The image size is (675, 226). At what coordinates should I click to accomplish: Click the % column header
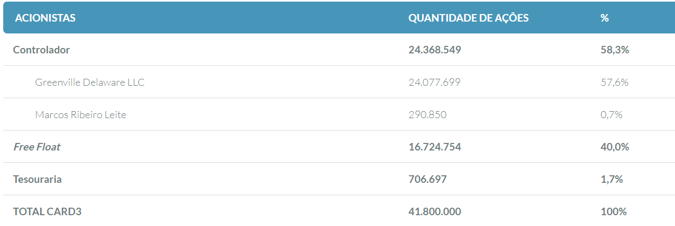tap(604, 18)
